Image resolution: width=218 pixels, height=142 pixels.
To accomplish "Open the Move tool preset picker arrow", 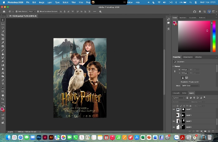I will point(13,12).
